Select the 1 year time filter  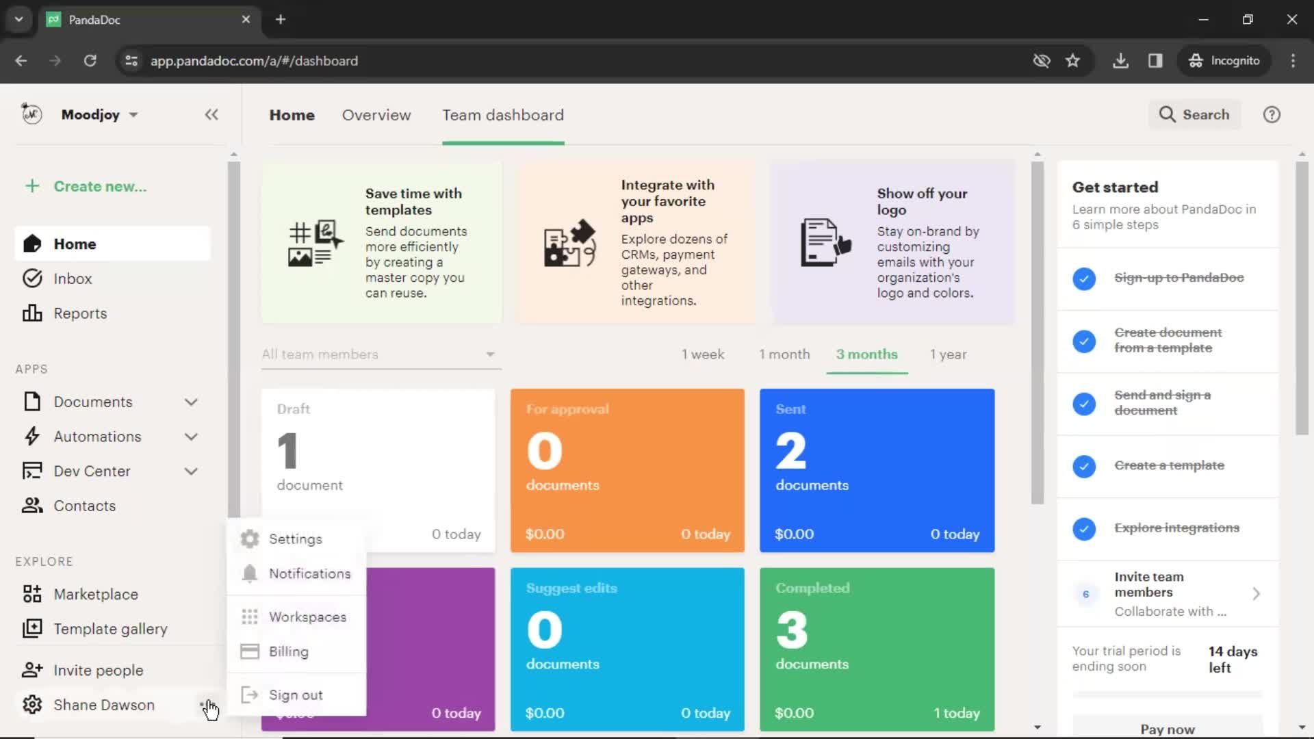[948, 354]
